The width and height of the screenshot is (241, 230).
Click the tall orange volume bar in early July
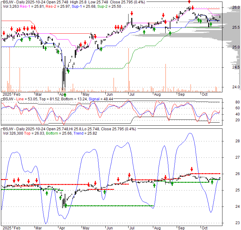click(x=128, y=74)
